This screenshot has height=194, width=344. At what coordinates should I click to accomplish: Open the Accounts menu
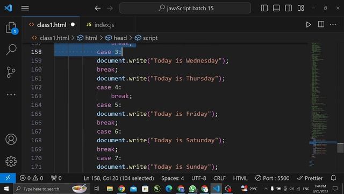click(x=11, y=139)
